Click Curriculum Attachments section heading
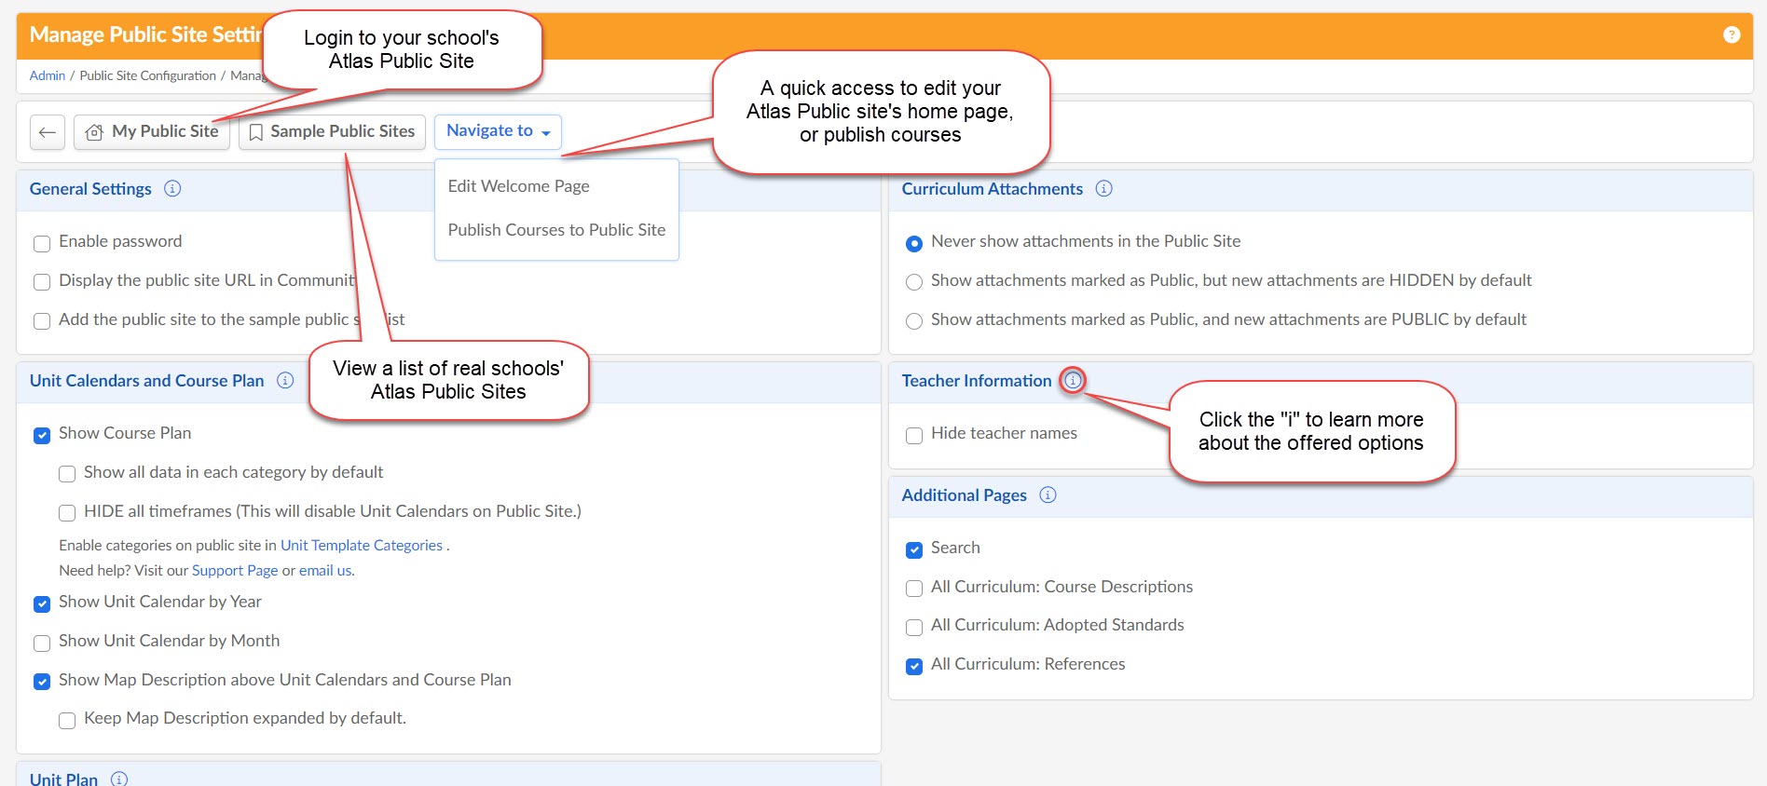The image size is (1767, 786). 992,189
